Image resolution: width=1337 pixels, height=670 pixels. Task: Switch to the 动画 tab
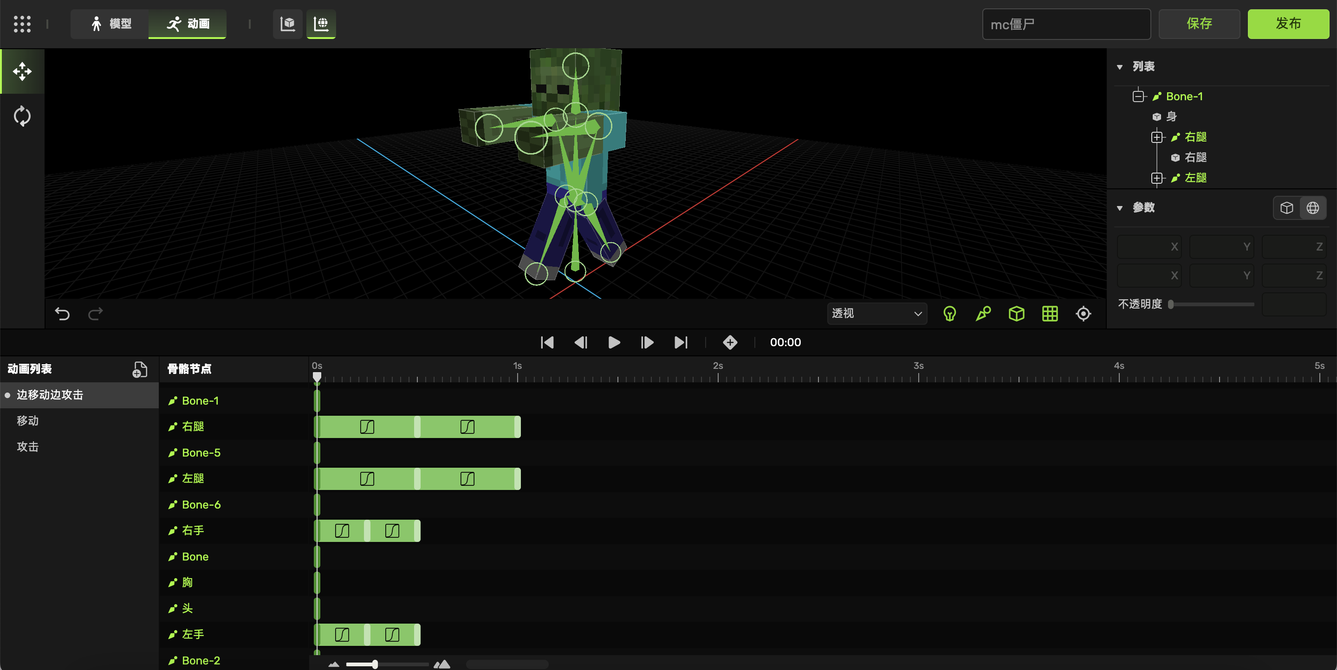tap(188, 24)
